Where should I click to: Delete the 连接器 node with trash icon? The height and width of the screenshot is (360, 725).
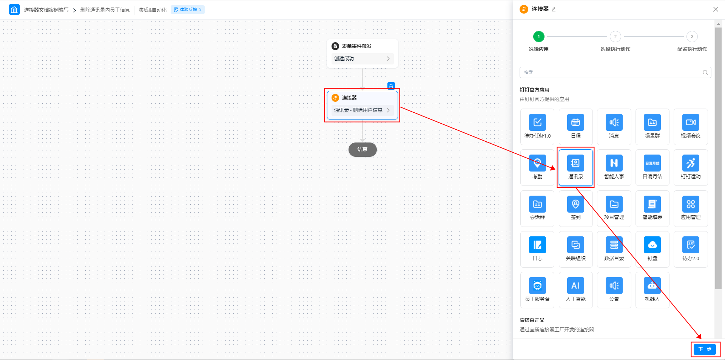(391, 86)
